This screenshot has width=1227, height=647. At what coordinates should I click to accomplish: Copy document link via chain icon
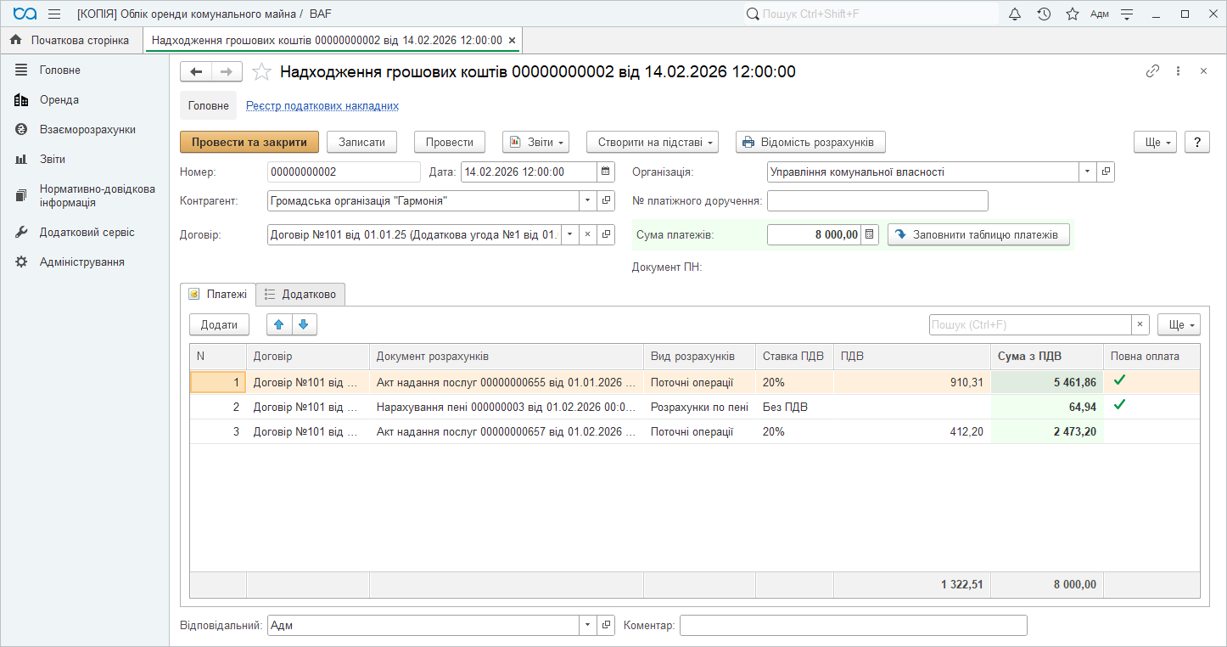click(1152, 71)
